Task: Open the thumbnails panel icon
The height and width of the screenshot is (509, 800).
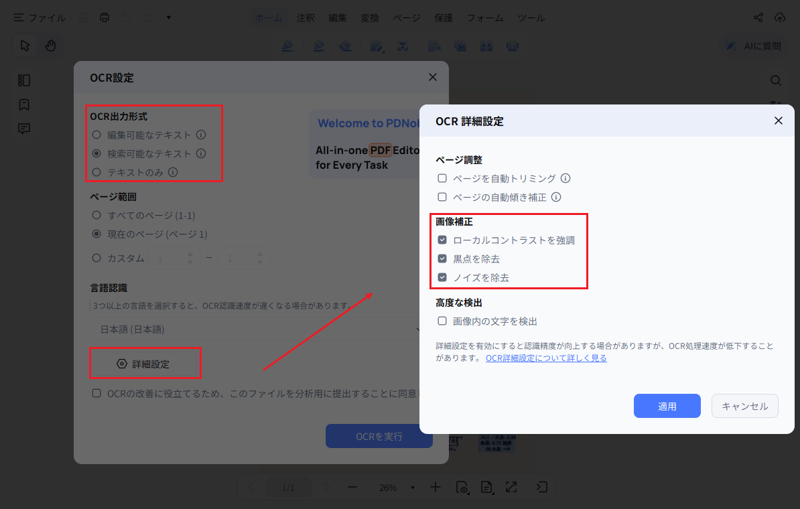Action: (x=24, y=80)
